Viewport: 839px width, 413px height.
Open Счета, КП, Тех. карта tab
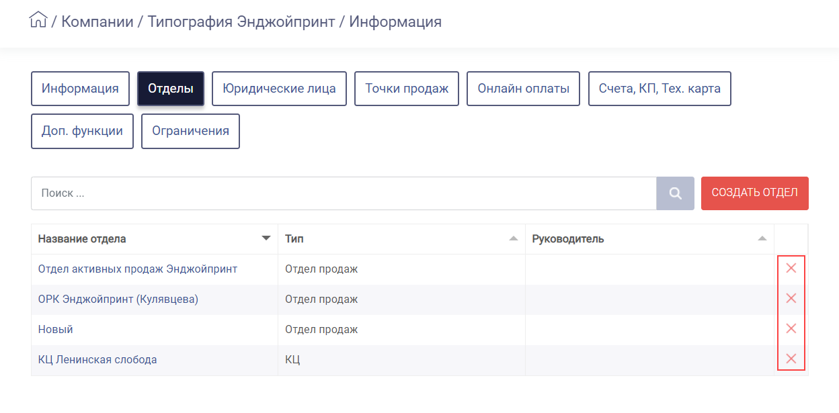pyautogui.click(x=660, y=89)
